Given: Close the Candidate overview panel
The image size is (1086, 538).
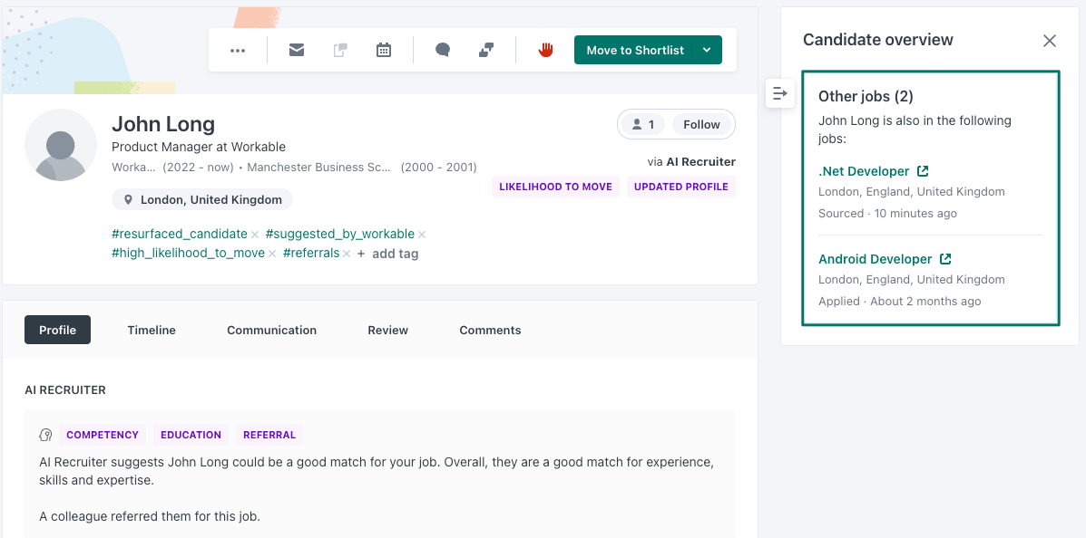Looking at the screenshot, I should click(x=1050, y=41).
